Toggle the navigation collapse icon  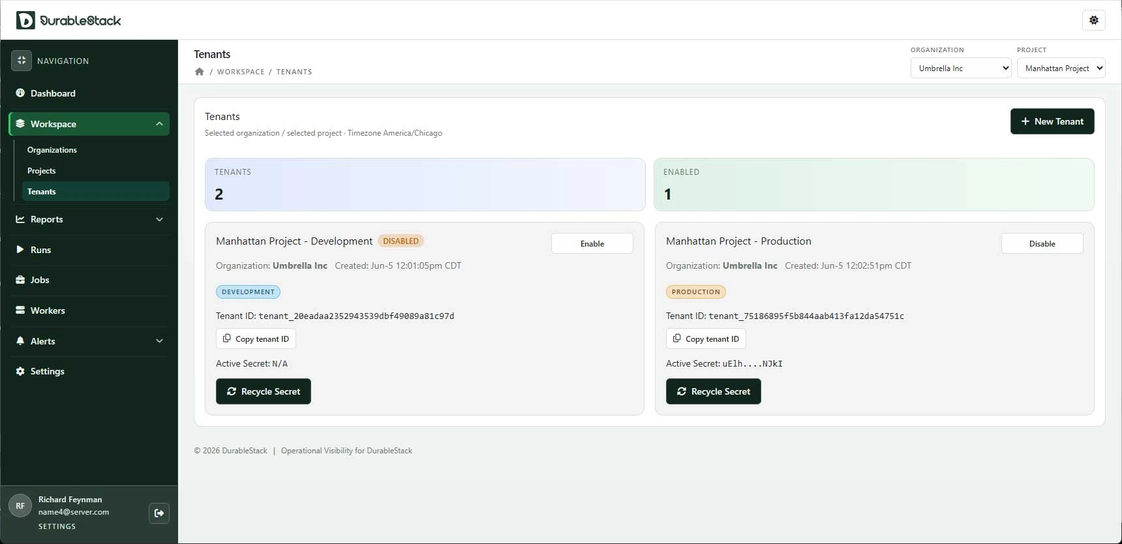(22, 61)
